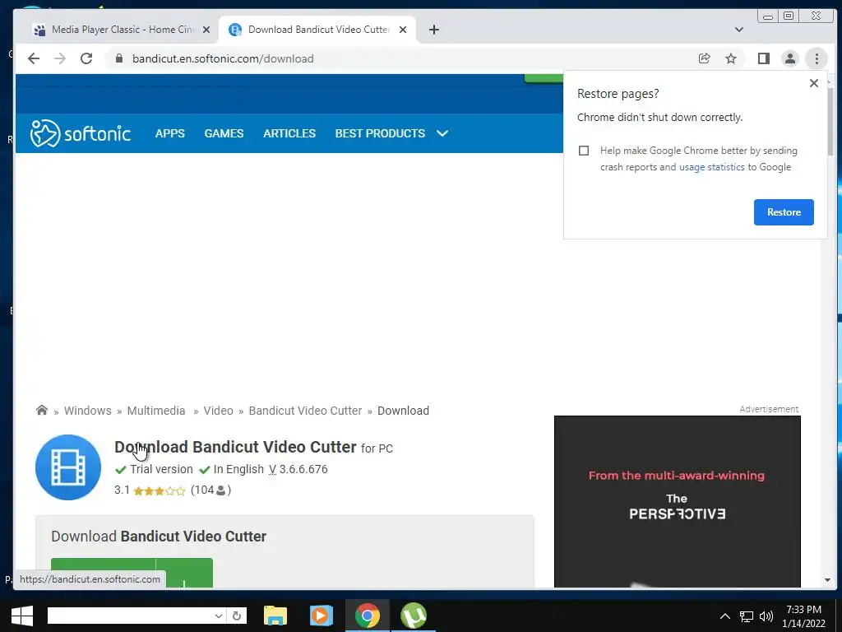Click the address bar URL

[223, 58]
